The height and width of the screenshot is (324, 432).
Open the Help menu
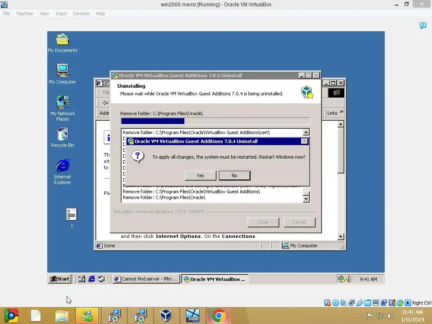click(100, 13)
